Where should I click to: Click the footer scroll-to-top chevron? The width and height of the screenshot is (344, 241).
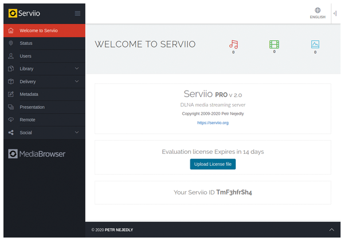(x=332, y=230)
